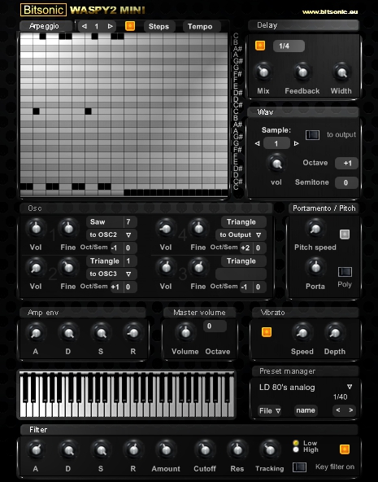Click the previous Wav sample arrow

pyautogui.click(x=258, y=143)
